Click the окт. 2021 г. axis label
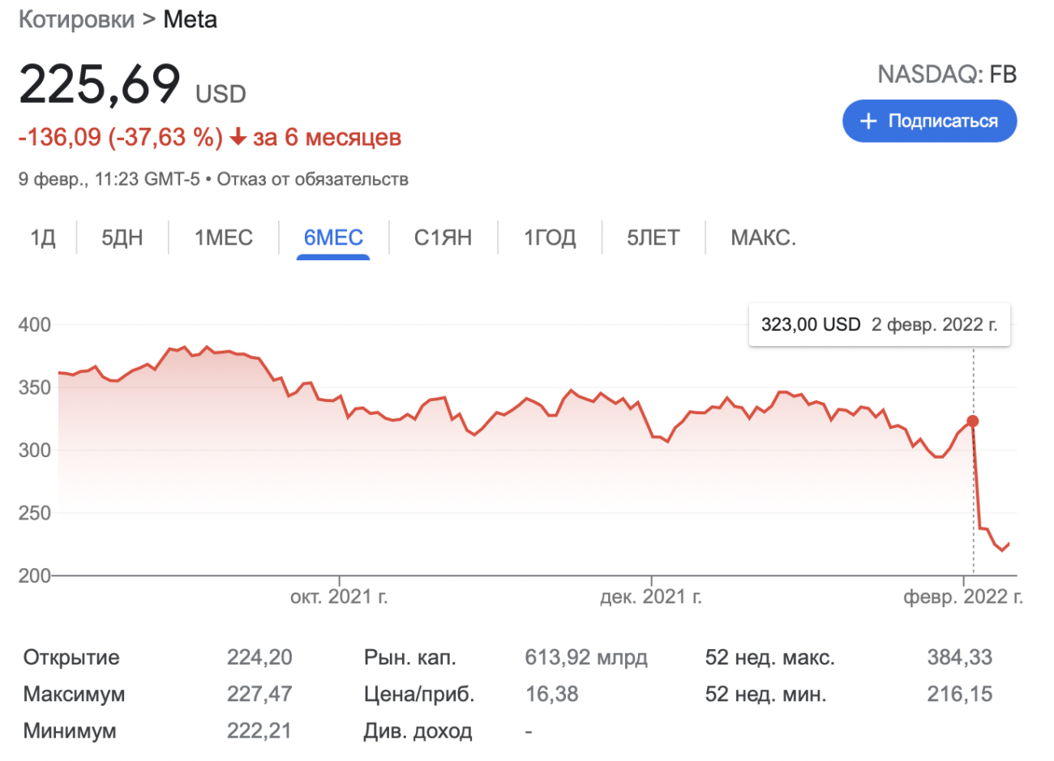The image size is (1054, 761). click(x=339, y=597)
